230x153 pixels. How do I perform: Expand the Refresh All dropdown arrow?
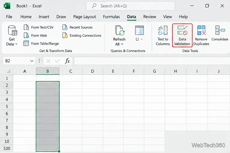coord(122,44)
